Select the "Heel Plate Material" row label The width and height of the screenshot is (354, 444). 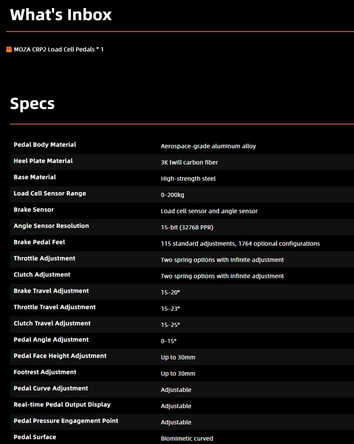coord(43,161)
